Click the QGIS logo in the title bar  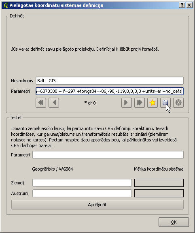click(x=6, y=5)
